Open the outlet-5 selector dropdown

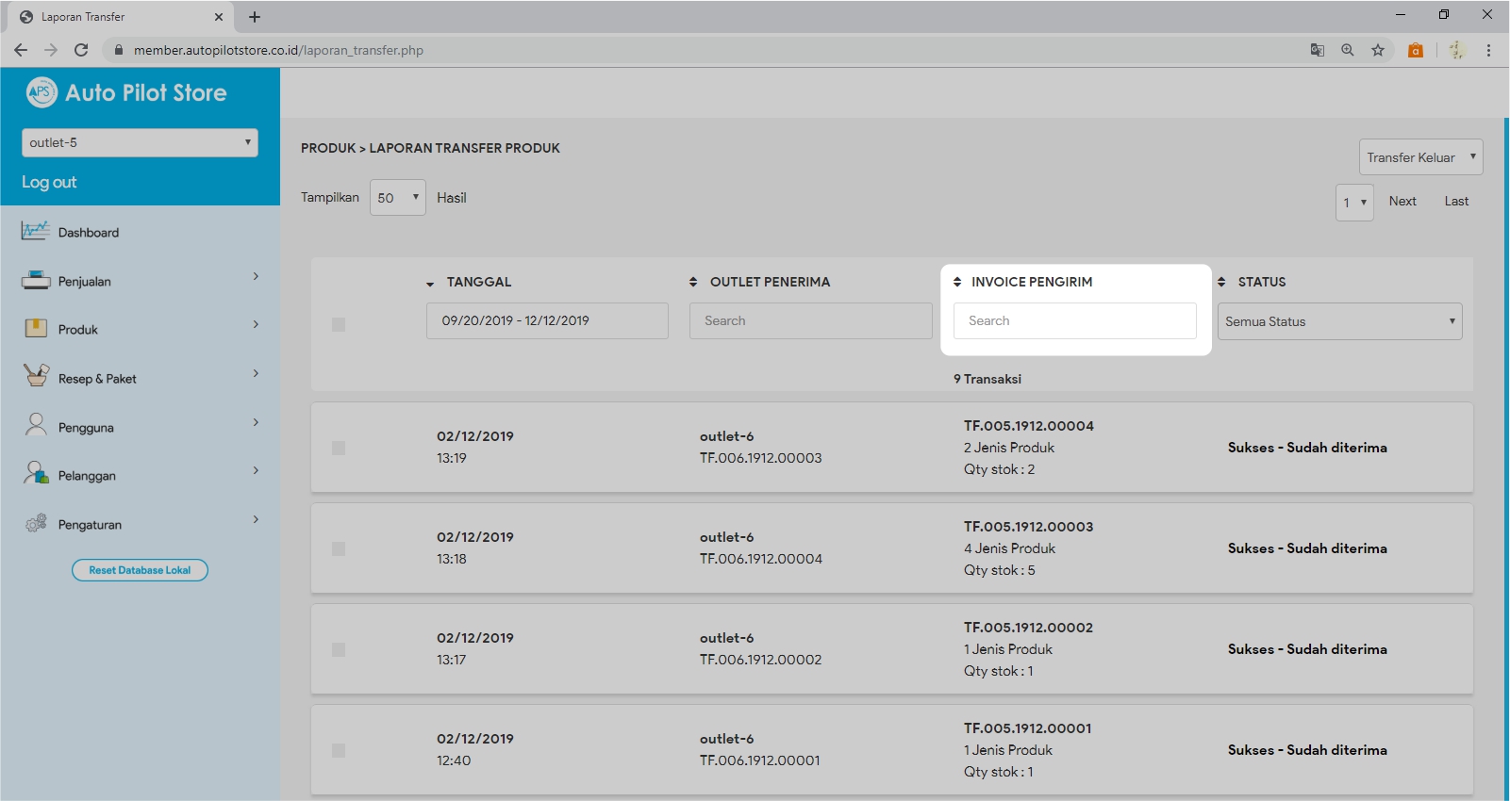pyautogui.click(x=140, y=142)
